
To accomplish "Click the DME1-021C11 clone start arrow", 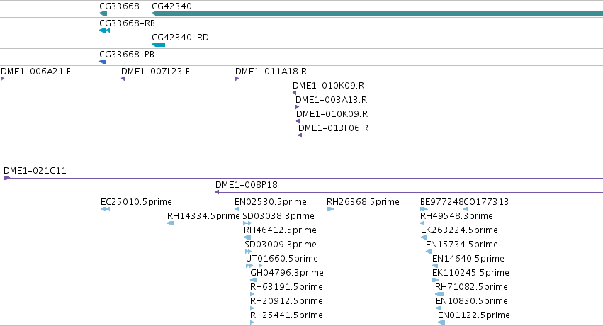I will [x=6, y=178].
